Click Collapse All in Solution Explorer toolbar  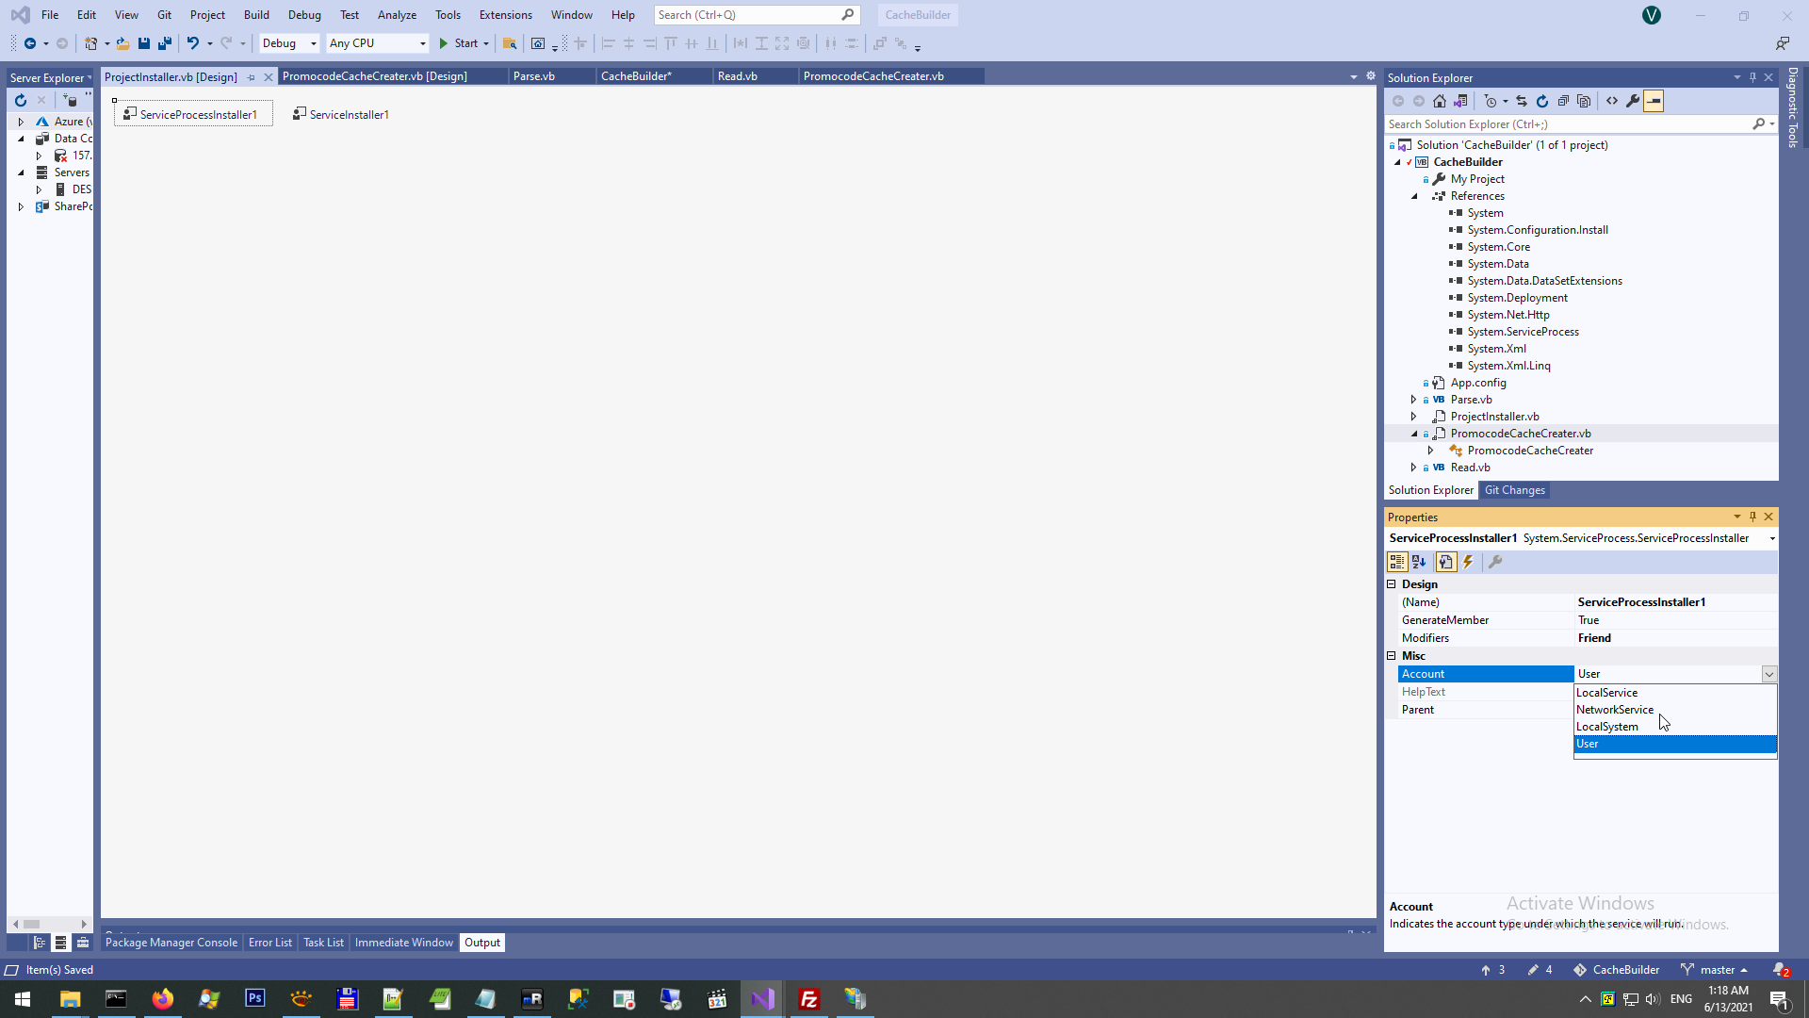point(1563,101)
